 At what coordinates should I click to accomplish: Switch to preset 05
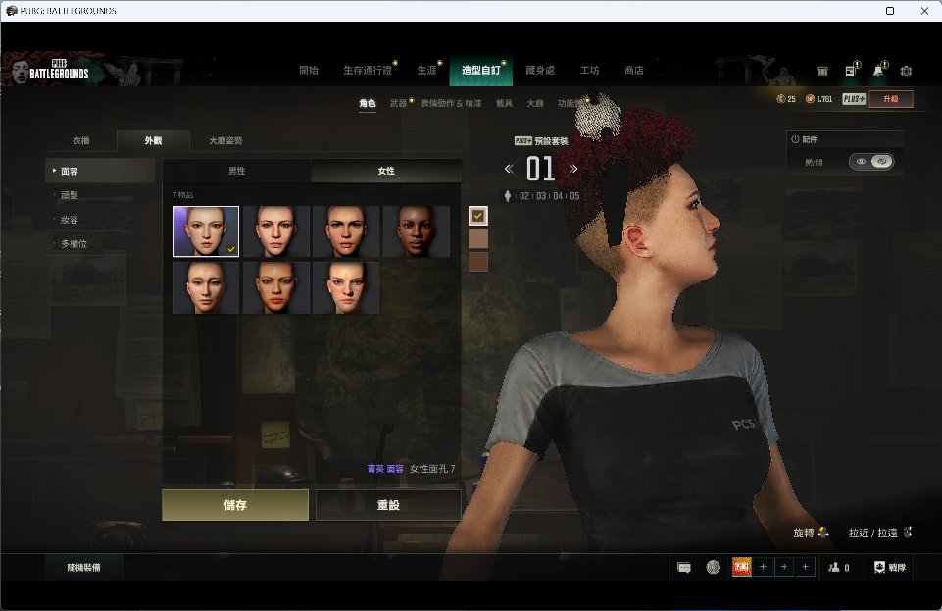575,196
